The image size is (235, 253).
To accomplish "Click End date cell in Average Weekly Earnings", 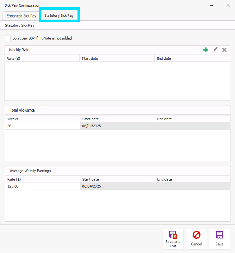I will (193, 186).
